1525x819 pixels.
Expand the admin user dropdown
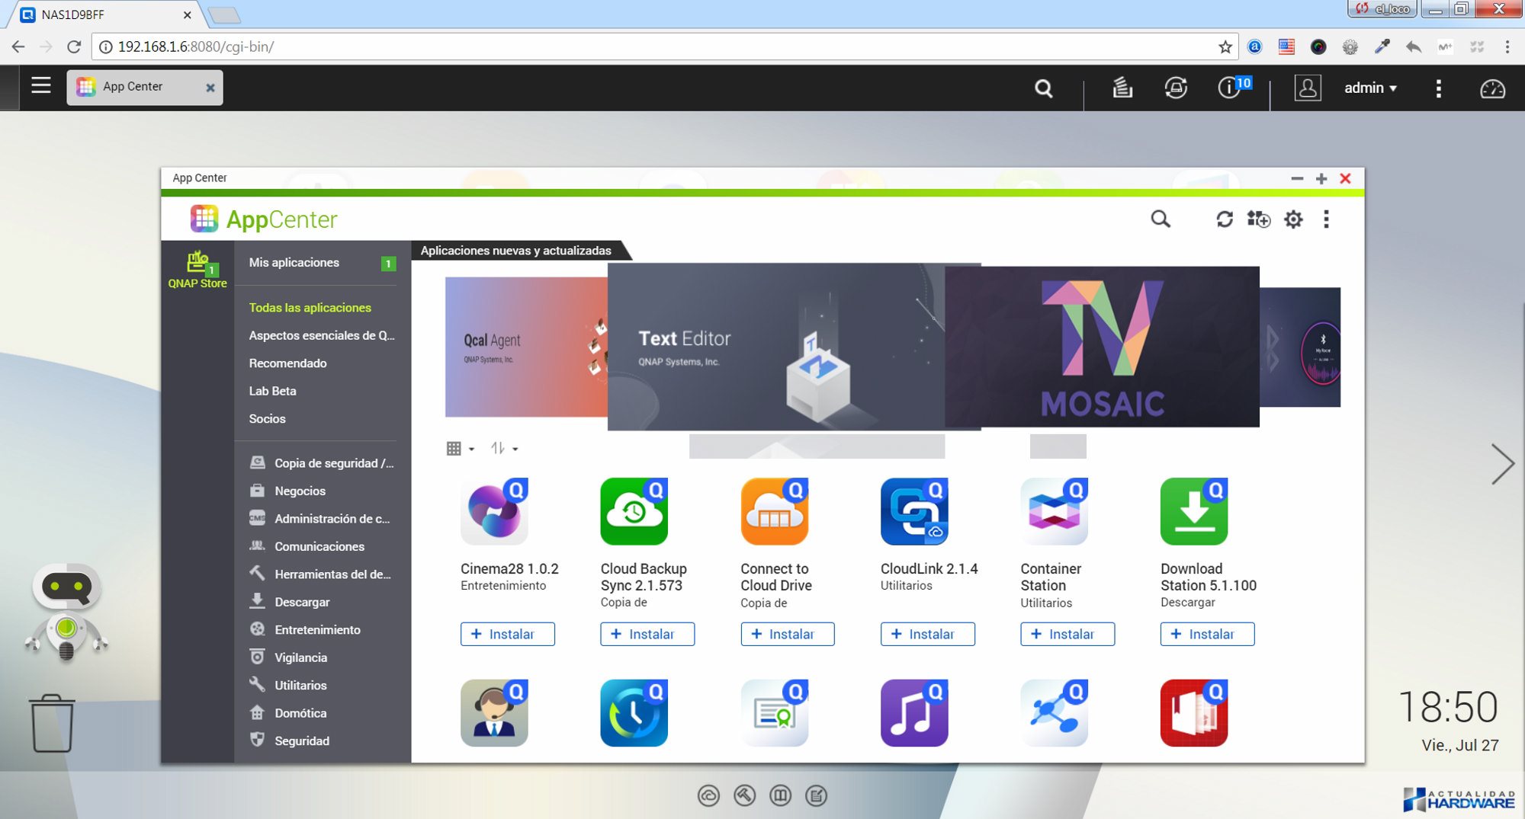tap(1370, 88)
